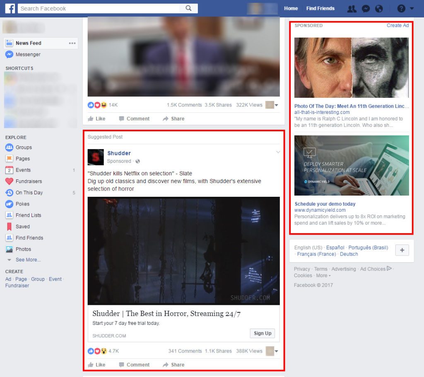The height and width of the screenshot is (377, 424).
Task: Create an Ad link under Create
Action: 8,279
